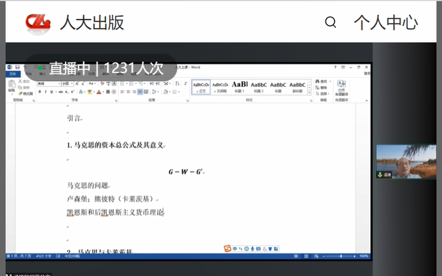The height and width of the screenshot is (276, 442).
Task: Toggle subscript formatting
Action: pos(67,92)
